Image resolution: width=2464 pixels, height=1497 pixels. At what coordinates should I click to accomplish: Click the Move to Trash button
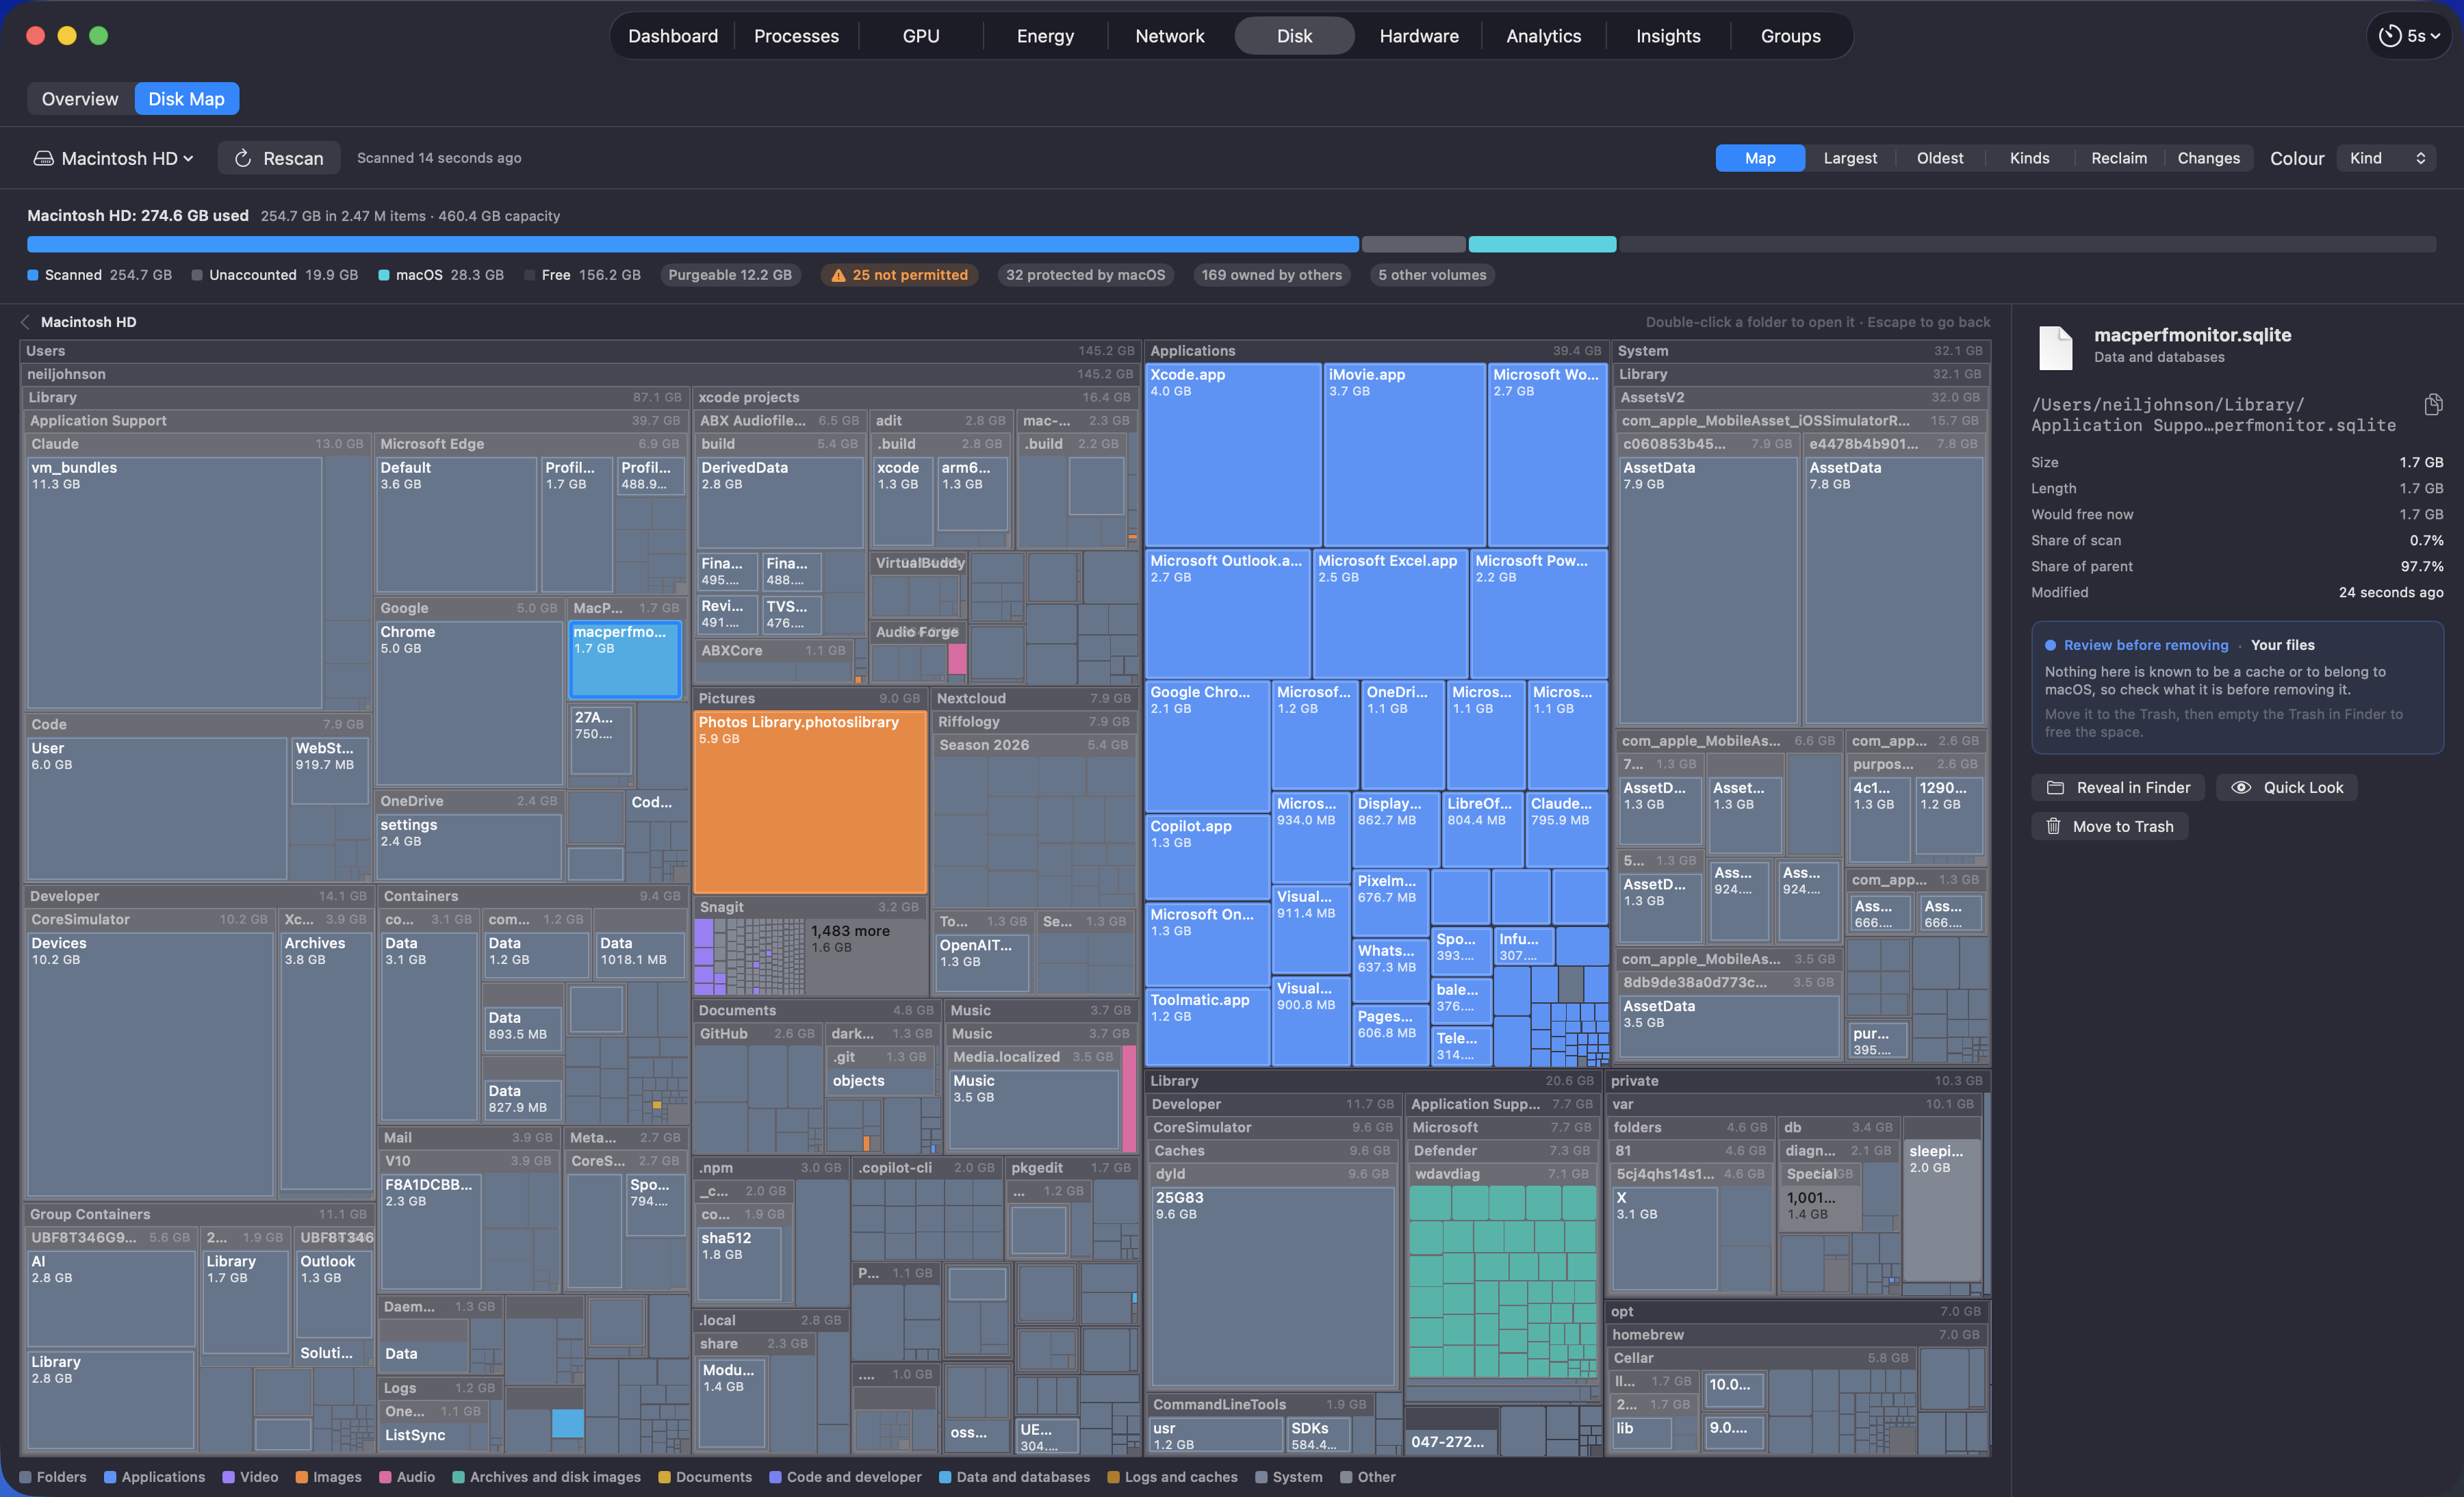2109,826
